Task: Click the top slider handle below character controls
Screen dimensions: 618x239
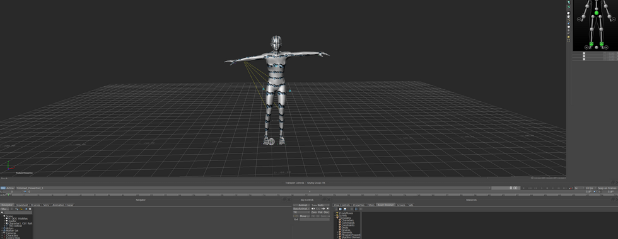Action: click(x=584, y=53)
